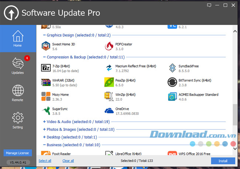240x169 pixels.
Task: Open the Manage License button
Action: click(17, 153)
